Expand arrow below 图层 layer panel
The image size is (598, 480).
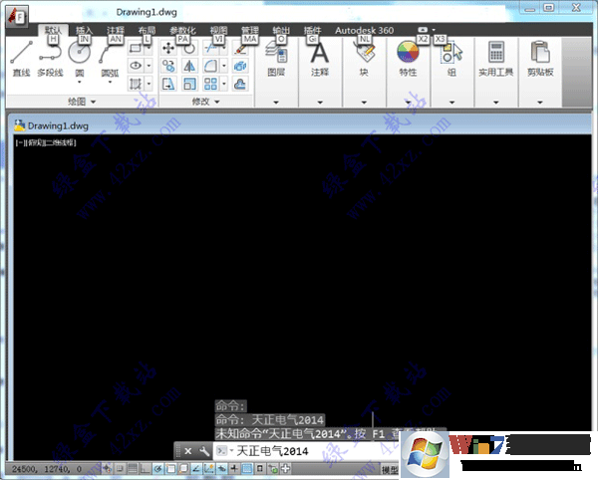point(276,103)
